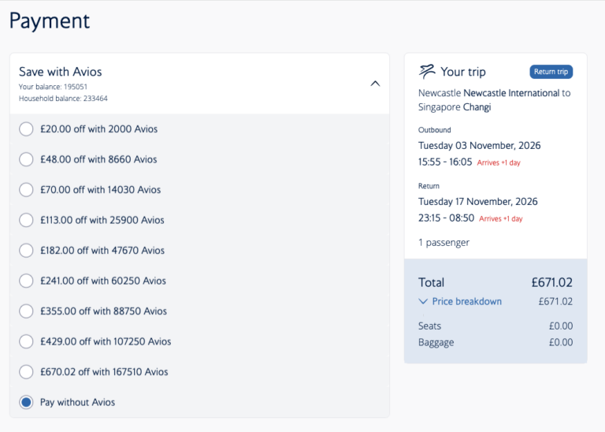Click the £671.02 beside Price breakdown

pyautogui.click(x=555, y=301)
